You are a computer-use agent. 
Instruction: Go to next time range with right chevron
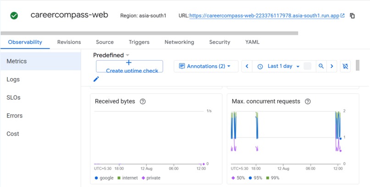click(x=332, y=66)
